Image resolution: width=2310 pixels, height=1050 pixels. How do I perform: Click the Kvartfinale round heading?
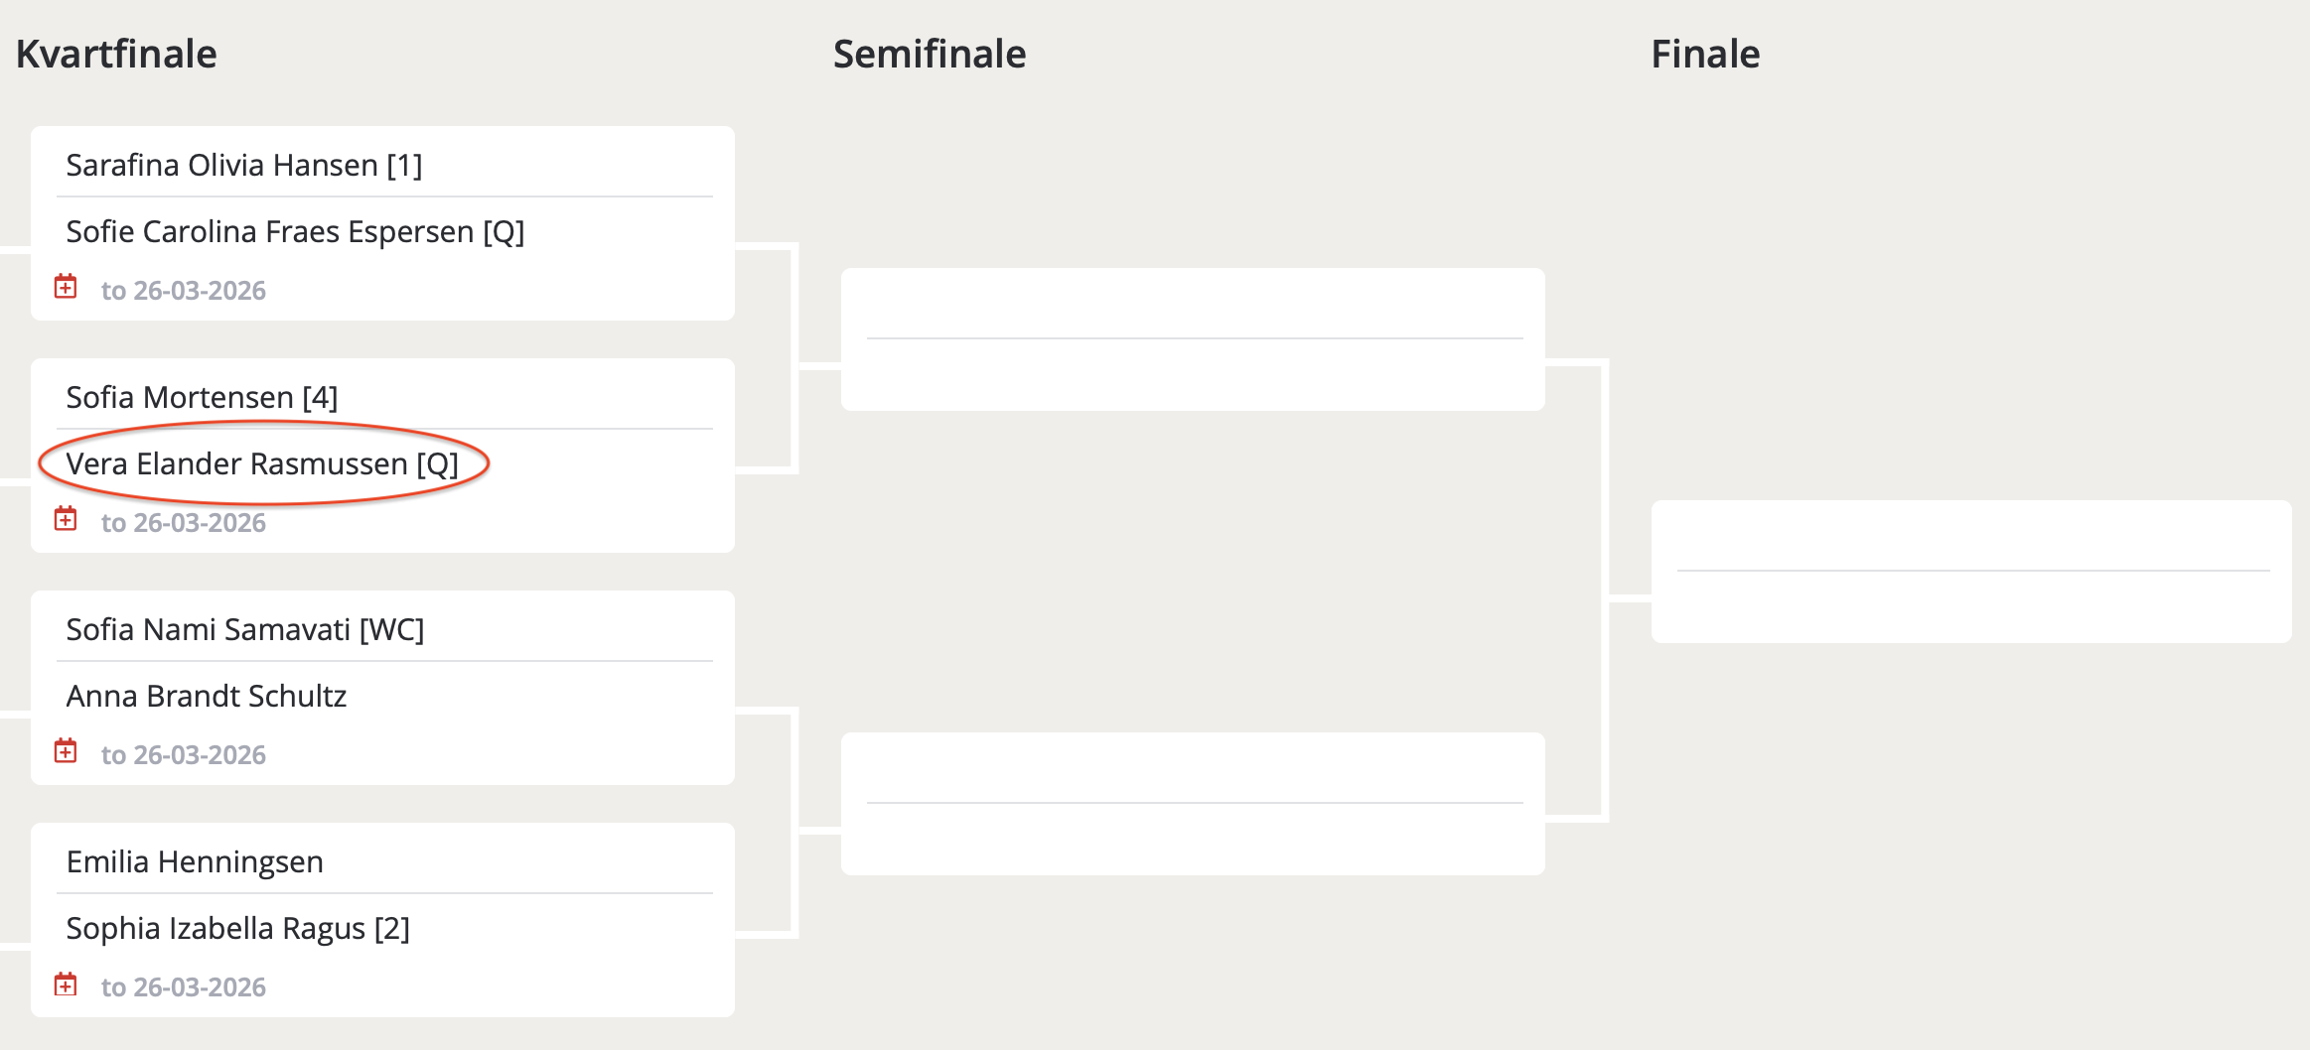(116, 54)
